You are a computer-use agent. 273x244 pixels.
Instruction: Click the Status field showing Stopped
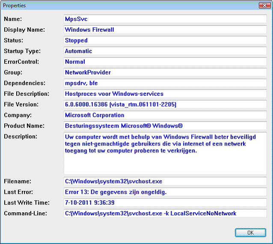coord(165,40)
